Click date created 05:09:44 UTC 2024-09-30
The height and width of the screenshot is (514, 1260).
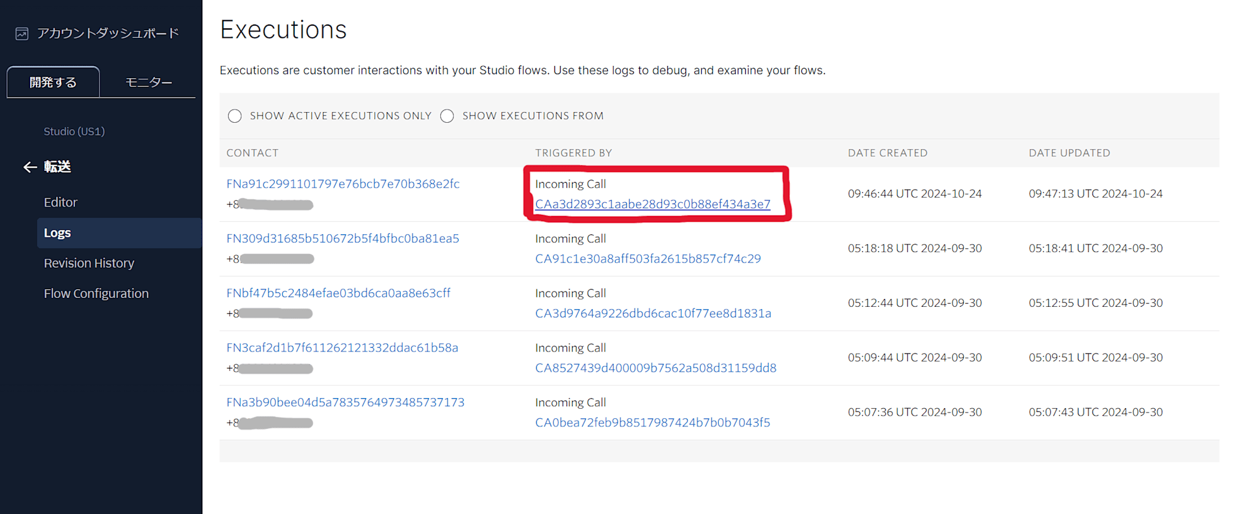(x=915, y=358)
